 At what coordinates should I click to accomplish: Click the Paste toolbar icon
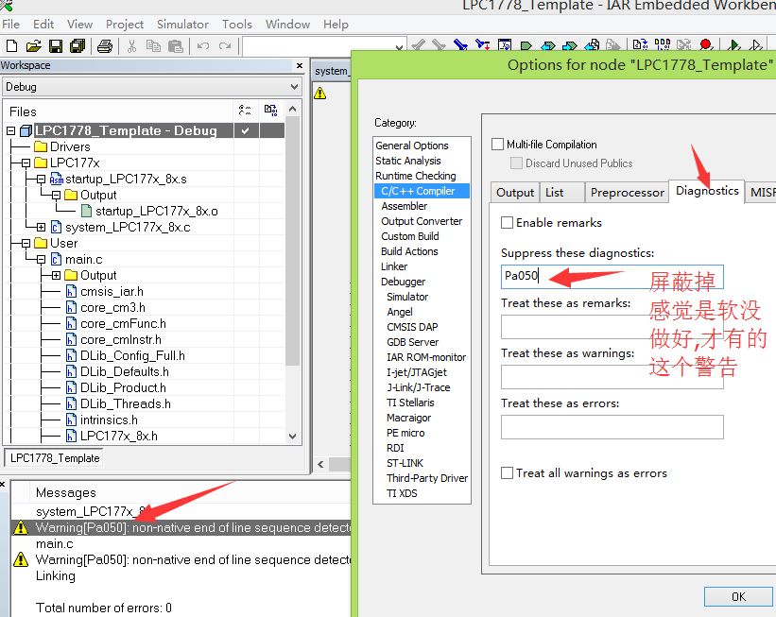coord(176,46)
